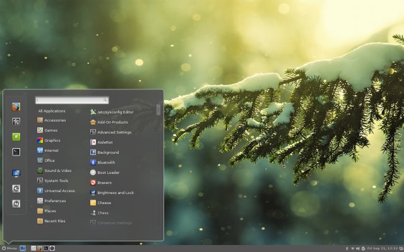Launch AisleRiot card game
Viewport: 404px width, 252px height.
[x=102, y=142]
